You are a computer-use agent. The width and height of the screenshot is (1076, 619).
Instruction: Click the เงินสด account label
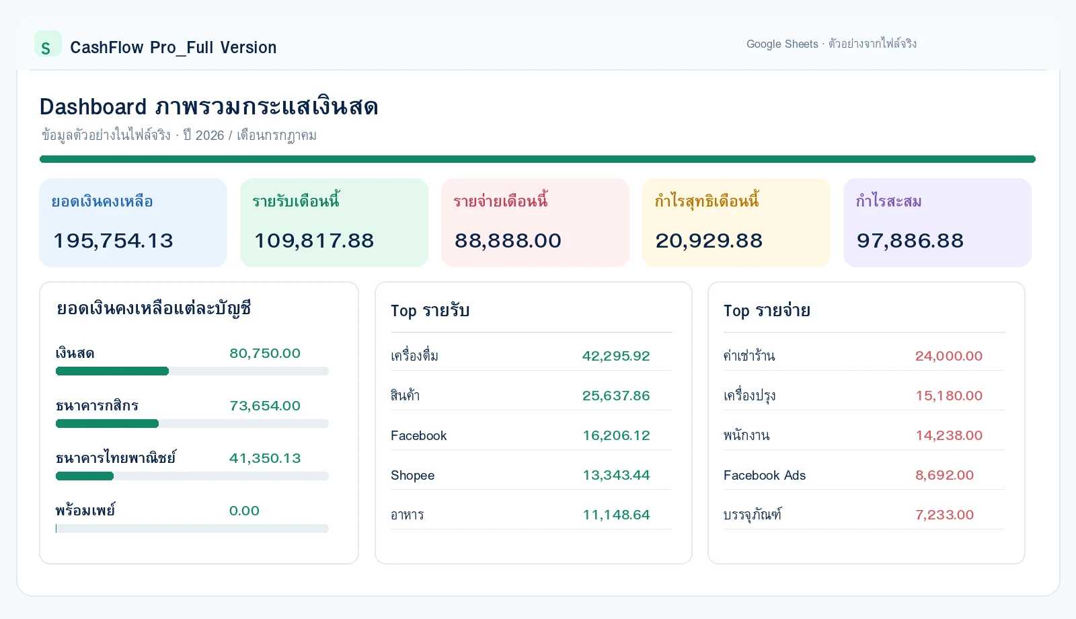(75, 353)
